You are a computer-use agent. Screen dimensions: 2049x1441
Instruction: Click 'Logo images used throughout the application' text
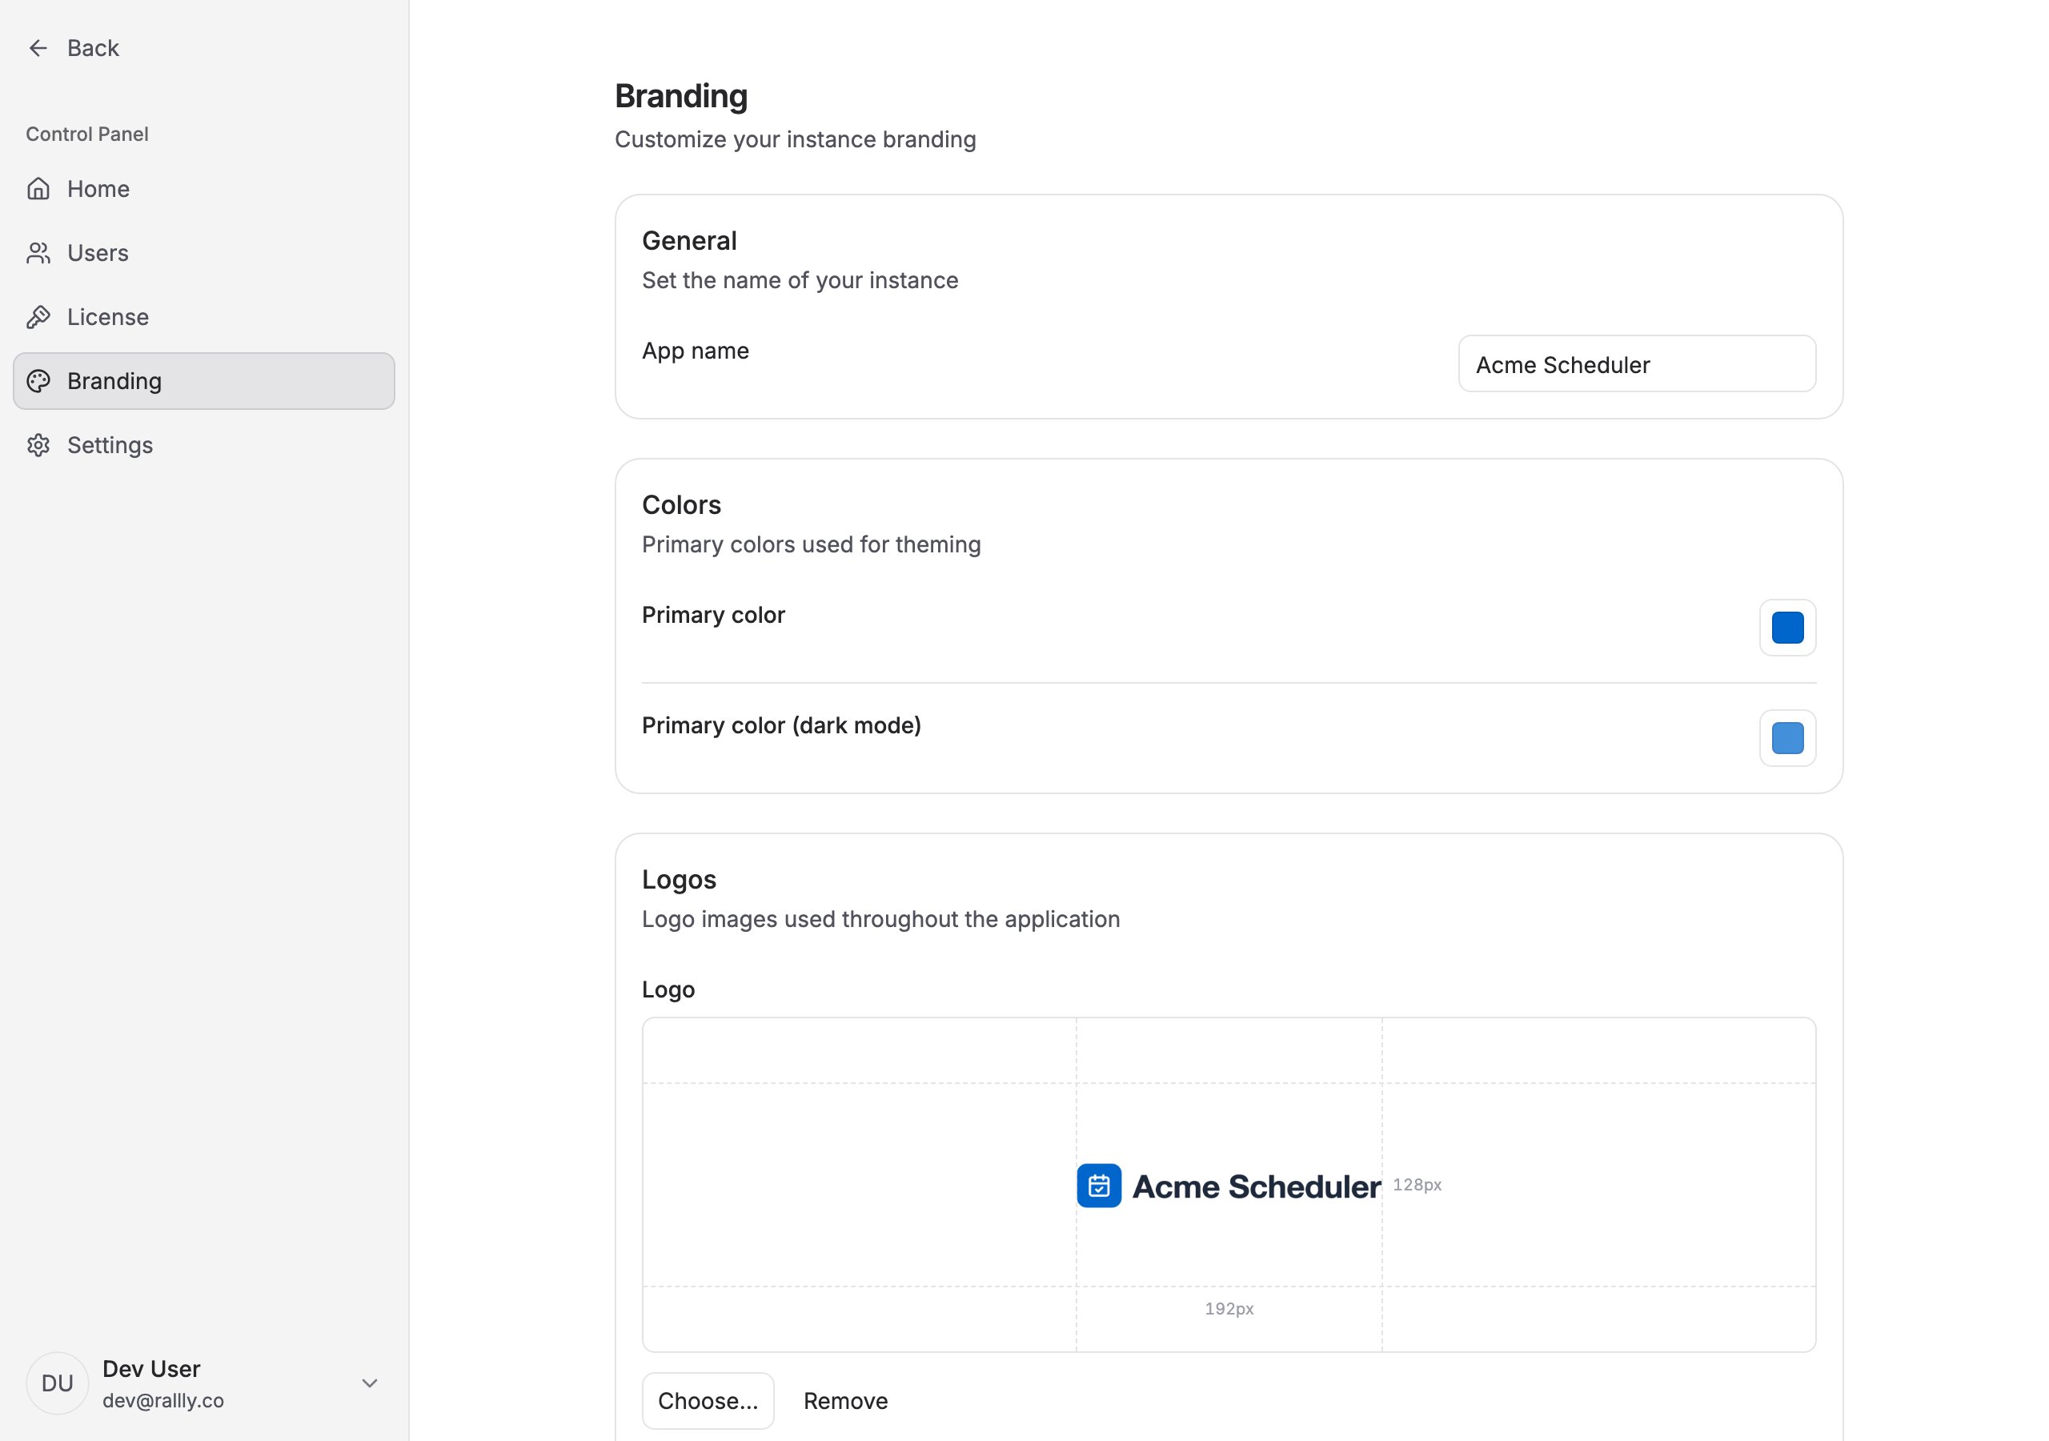[x=880, y=920]
